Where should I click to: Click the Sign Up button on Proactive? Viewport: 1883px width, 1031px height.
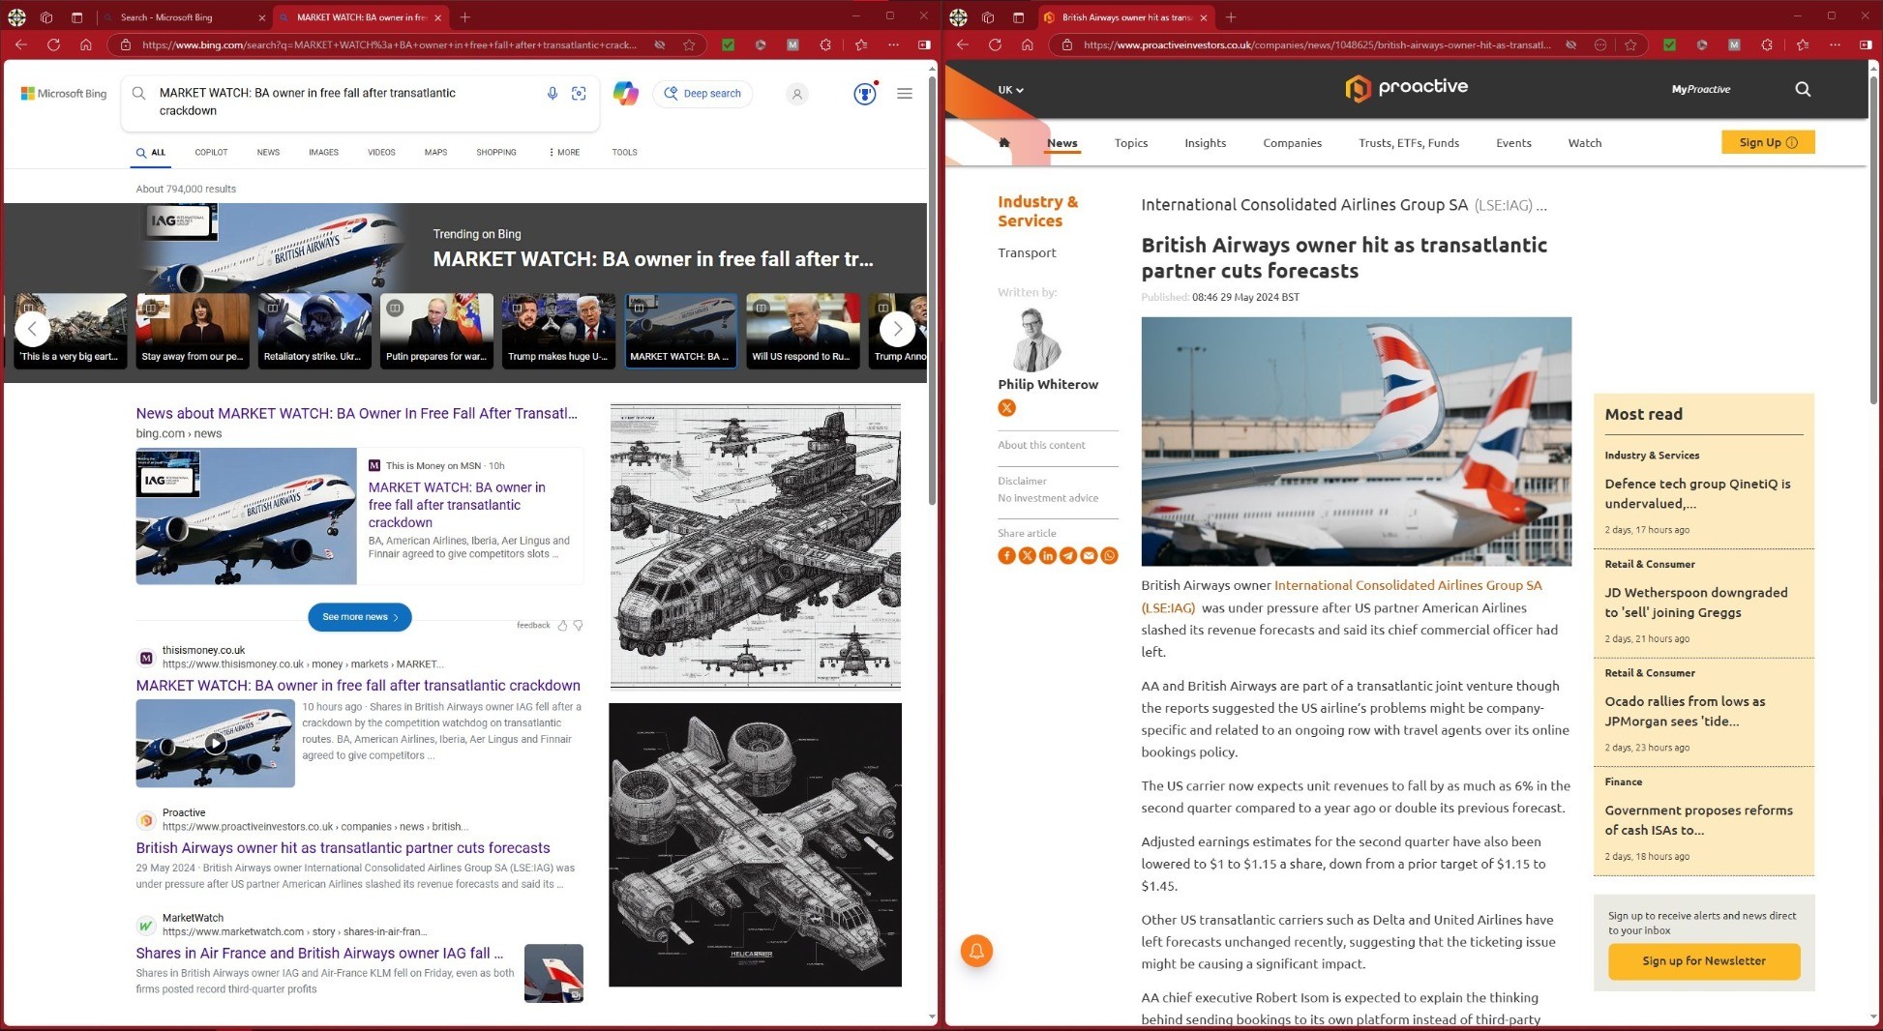1768,142
